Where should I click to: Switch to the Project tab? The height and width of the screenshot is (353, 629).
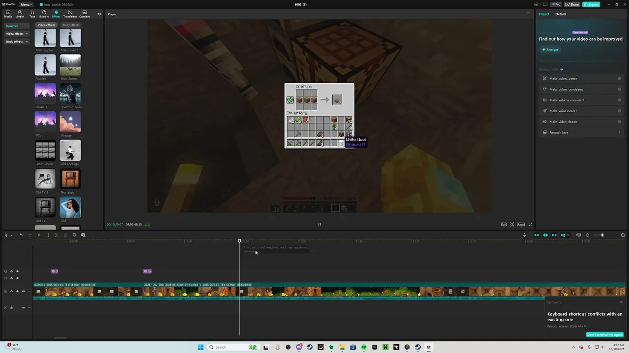pos(544,14)
